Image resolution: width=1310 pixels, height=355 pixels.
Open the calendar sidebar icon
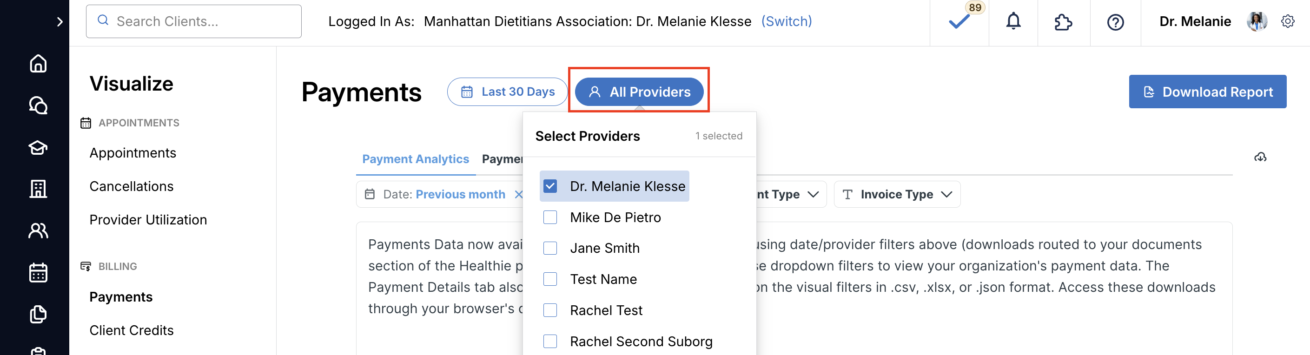coord(38,273)
